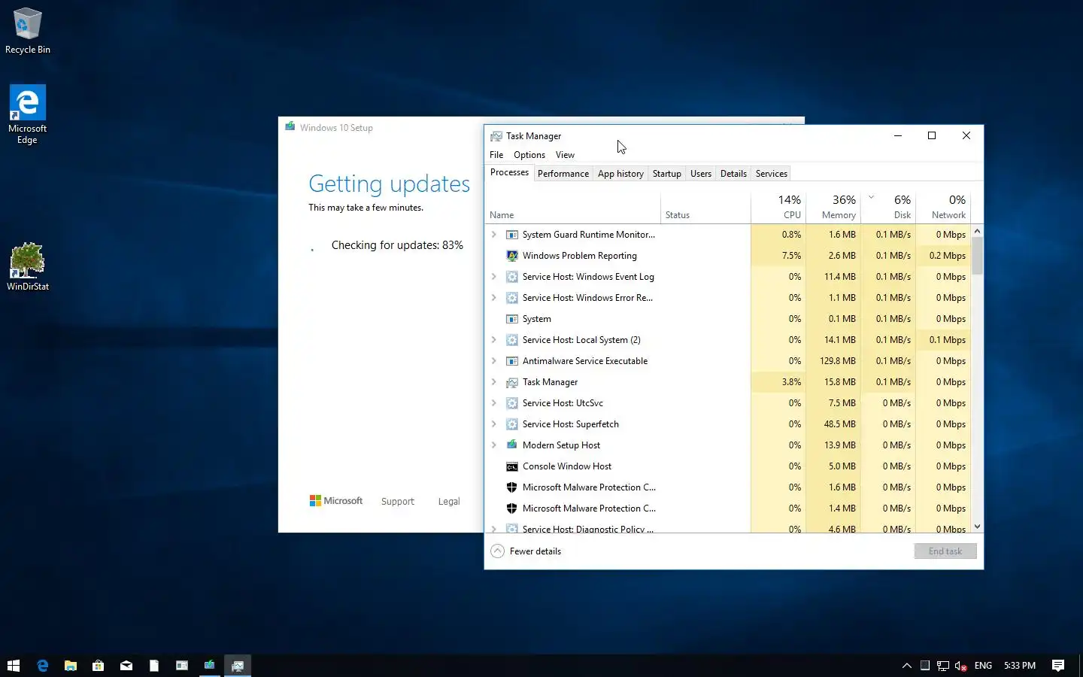Launch Edge from the taskbar
This screenshot has height=677, width=1083.
43,665
